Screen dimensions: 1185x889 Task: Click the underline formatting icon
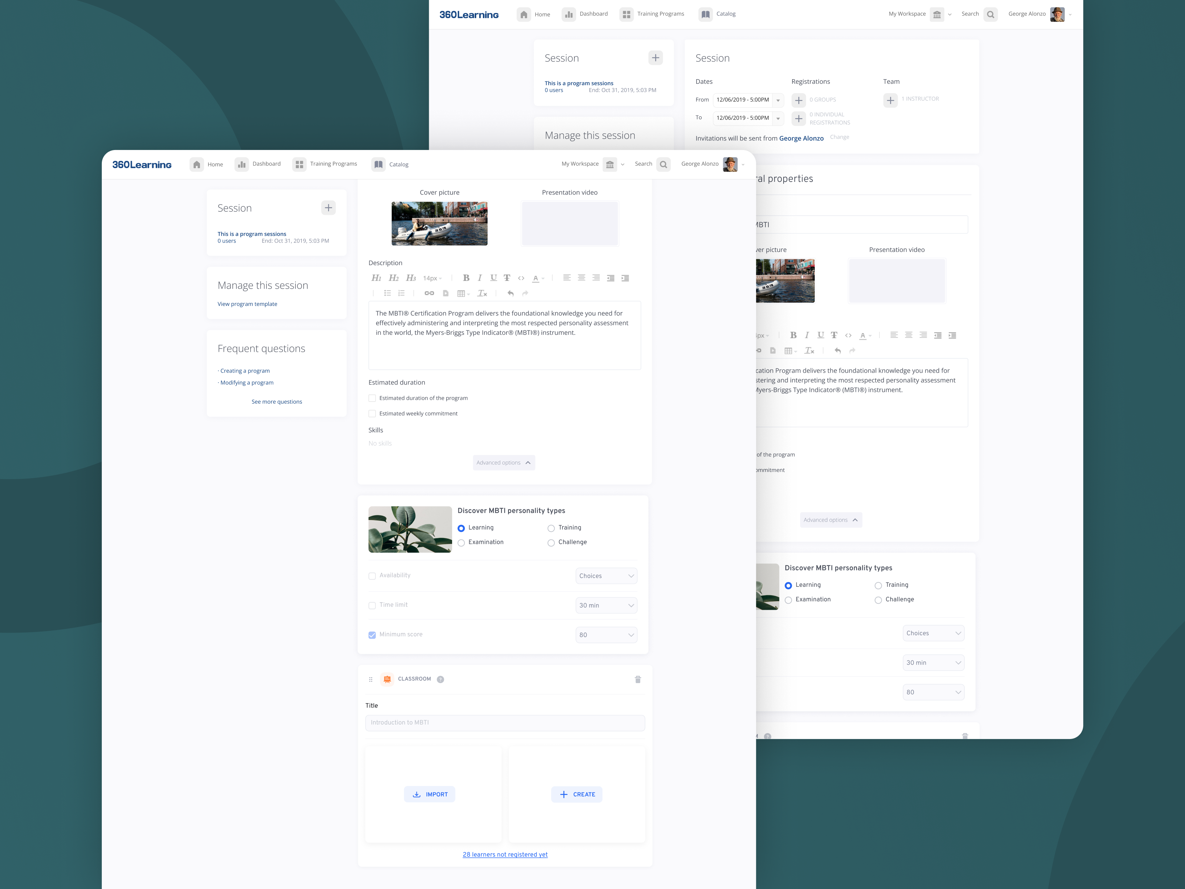[x=493, y=277]
